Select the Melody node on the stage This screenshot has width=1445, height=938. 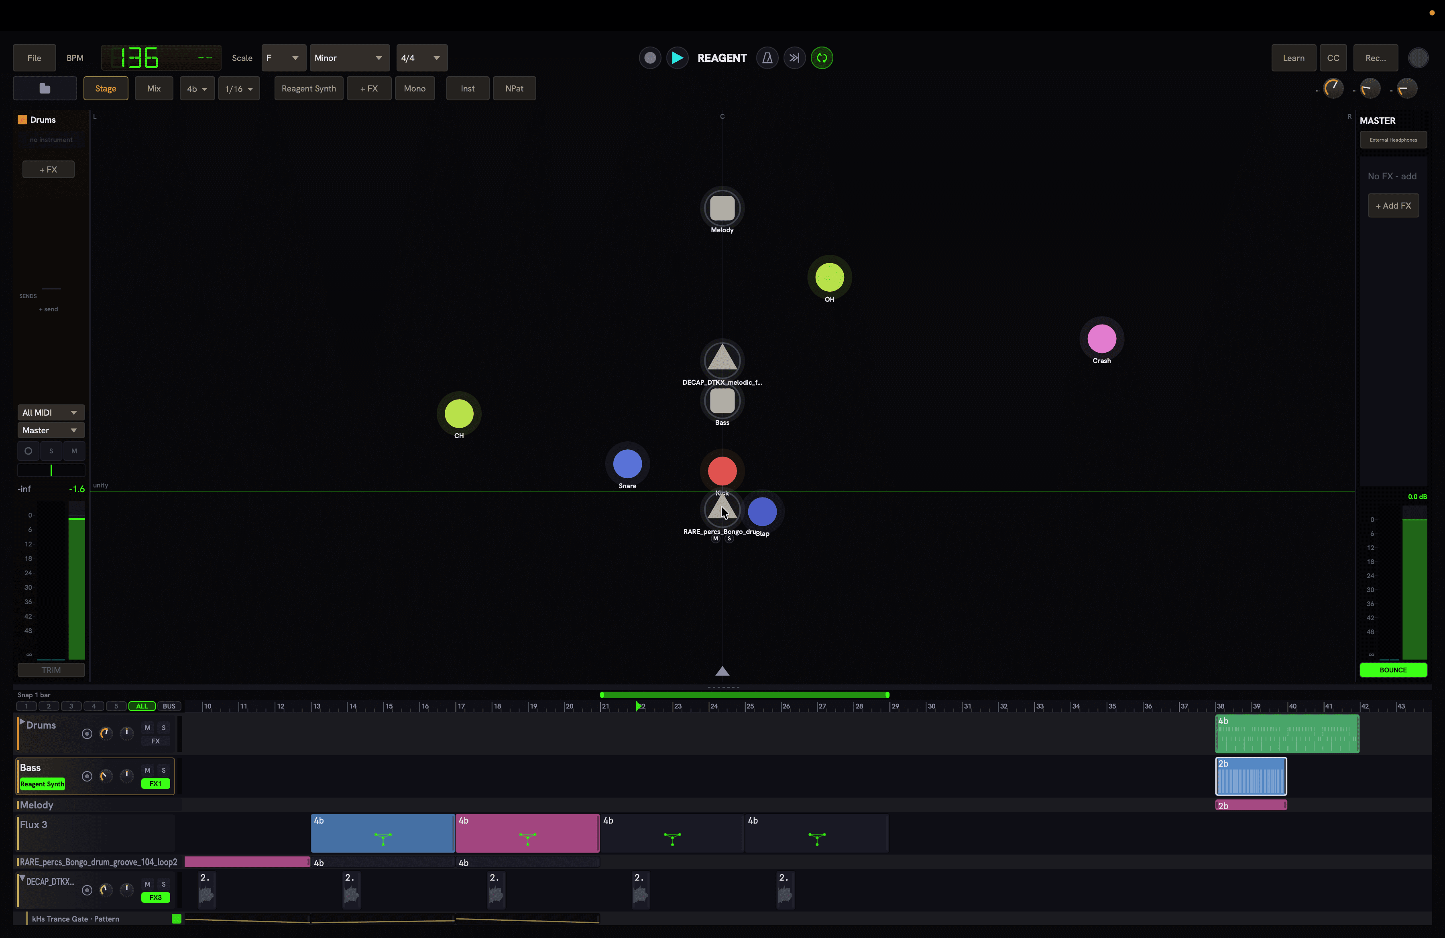pos(722,208)
